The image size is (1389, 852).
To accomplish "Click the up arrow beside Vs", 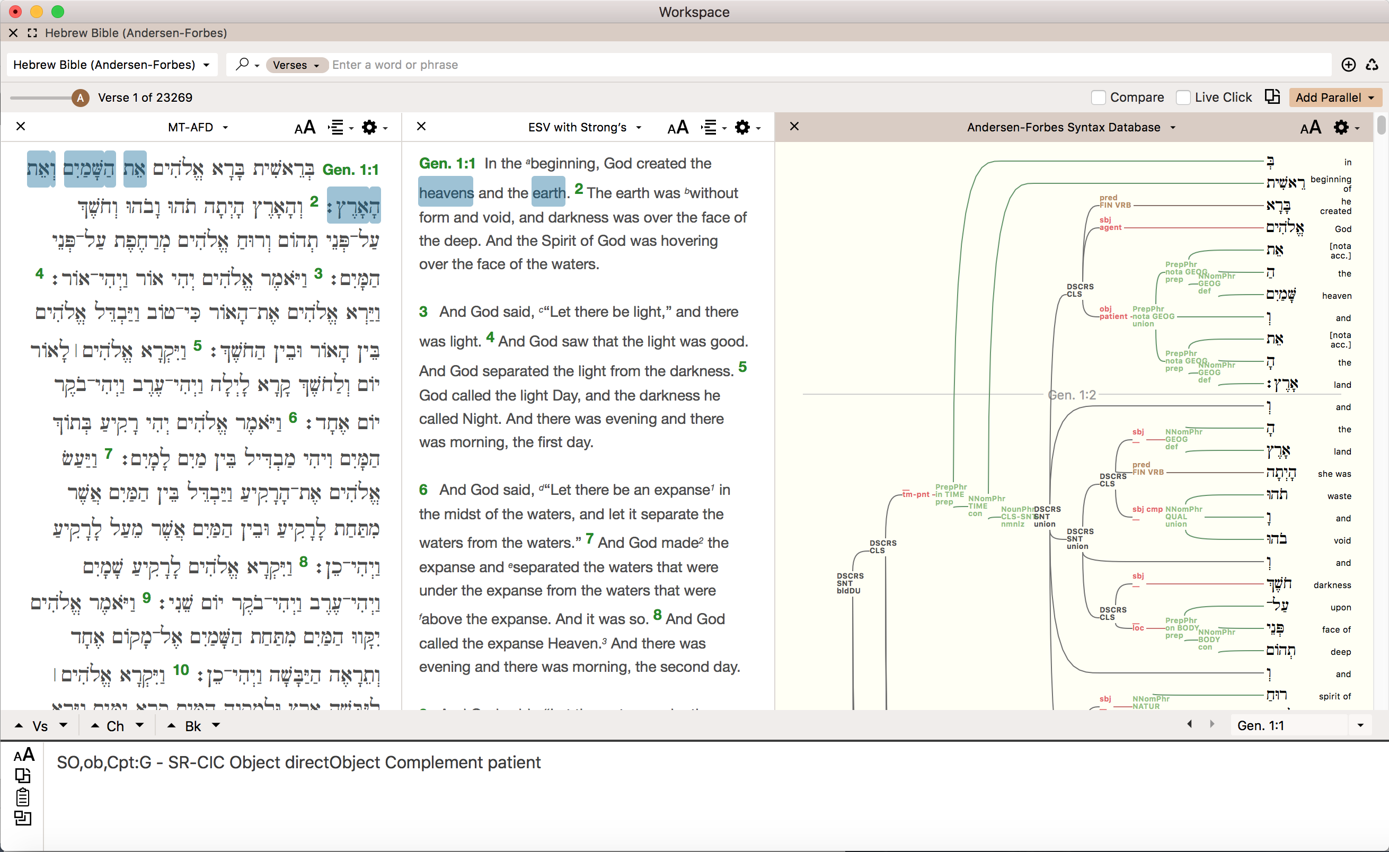I will tap(19, 726).
